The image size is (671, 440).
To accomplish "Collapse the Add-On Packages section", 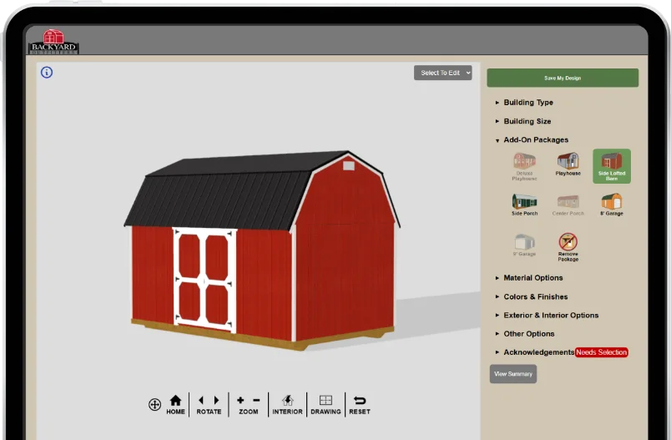I will [535, 140].
